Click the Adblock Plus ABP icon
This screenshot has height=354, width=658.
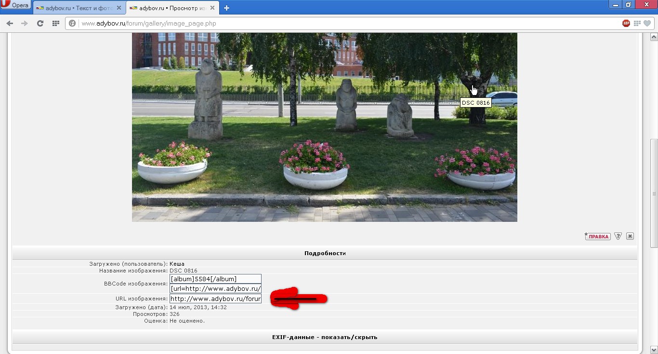click(x=626, y=23)
